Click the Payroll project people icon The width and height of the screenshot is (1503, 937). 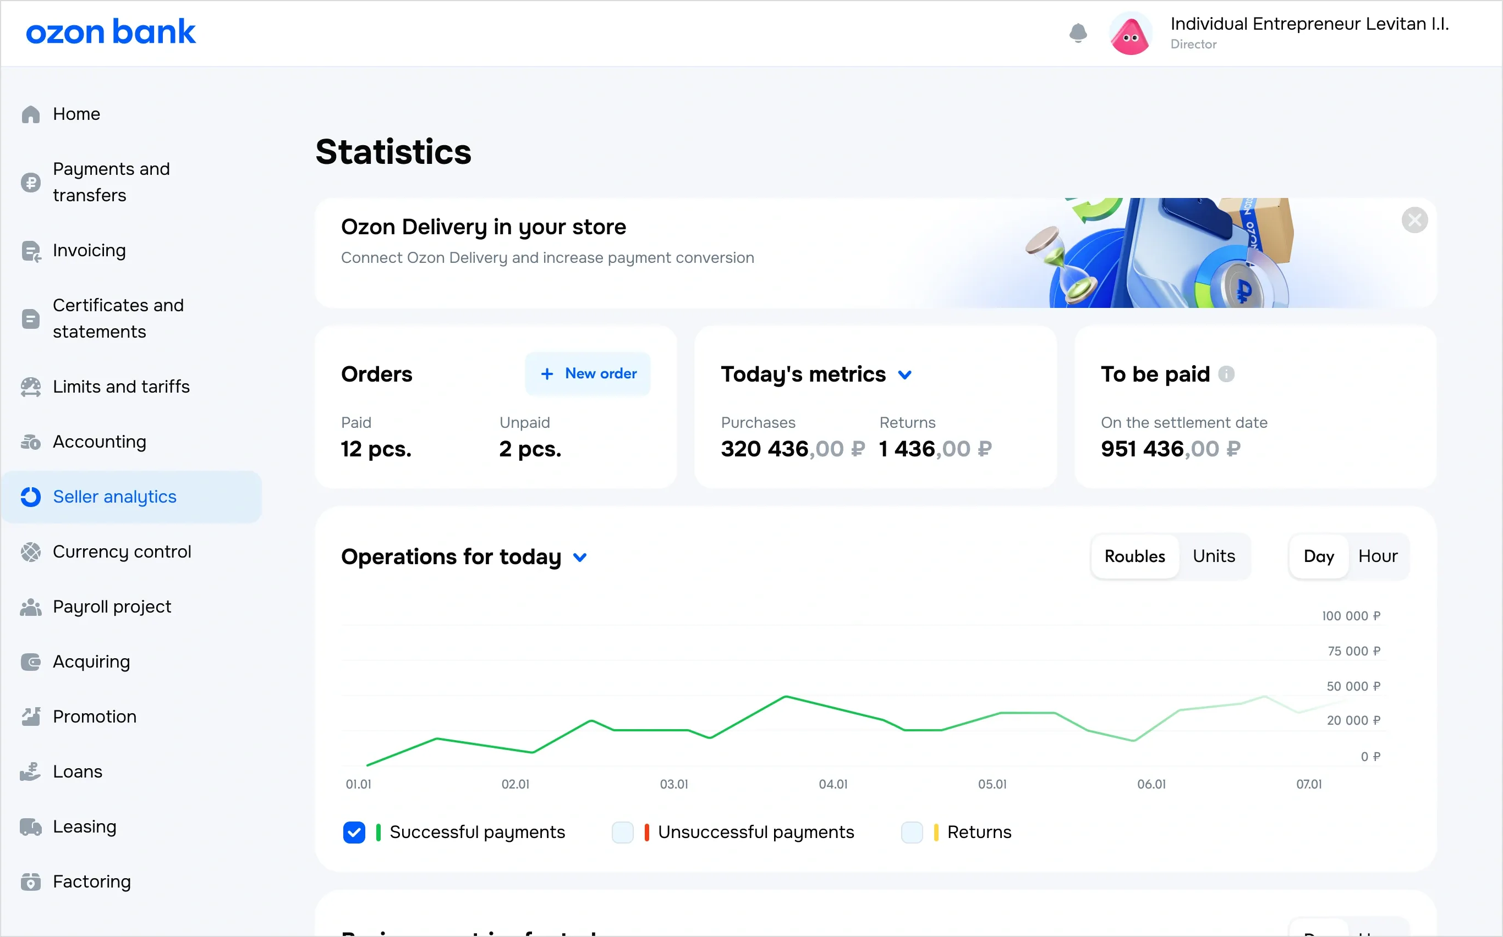pyautogui.click(x=30, y=607)
